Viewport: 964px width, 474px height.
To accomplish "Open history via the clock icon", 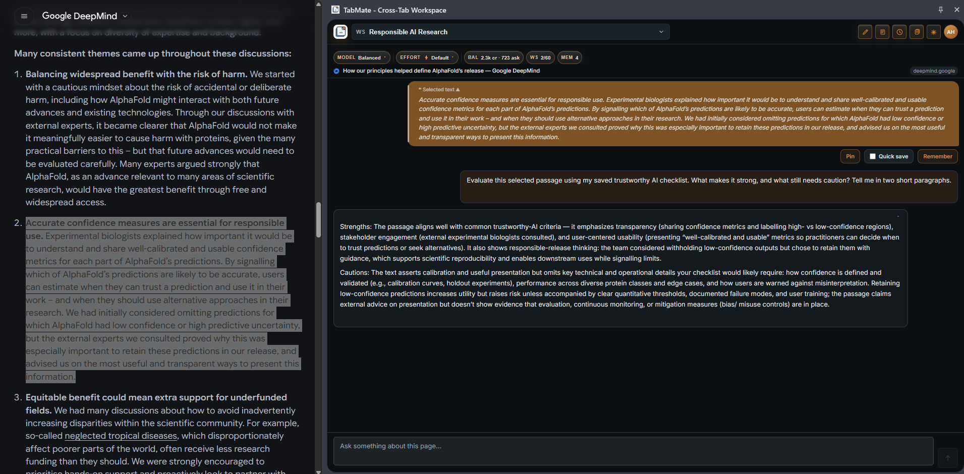I will (899, 32).
